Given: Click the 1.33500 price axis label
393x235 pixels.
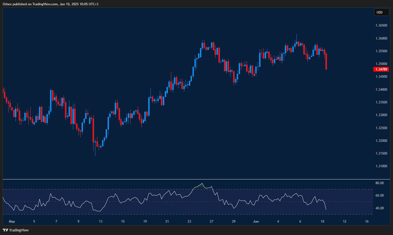Looking at the screenshot, I should point(381,102).
